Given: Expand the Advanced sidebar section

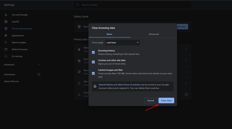Looking at the screenshot, I should pyautogui.click(x=22, y=65).
